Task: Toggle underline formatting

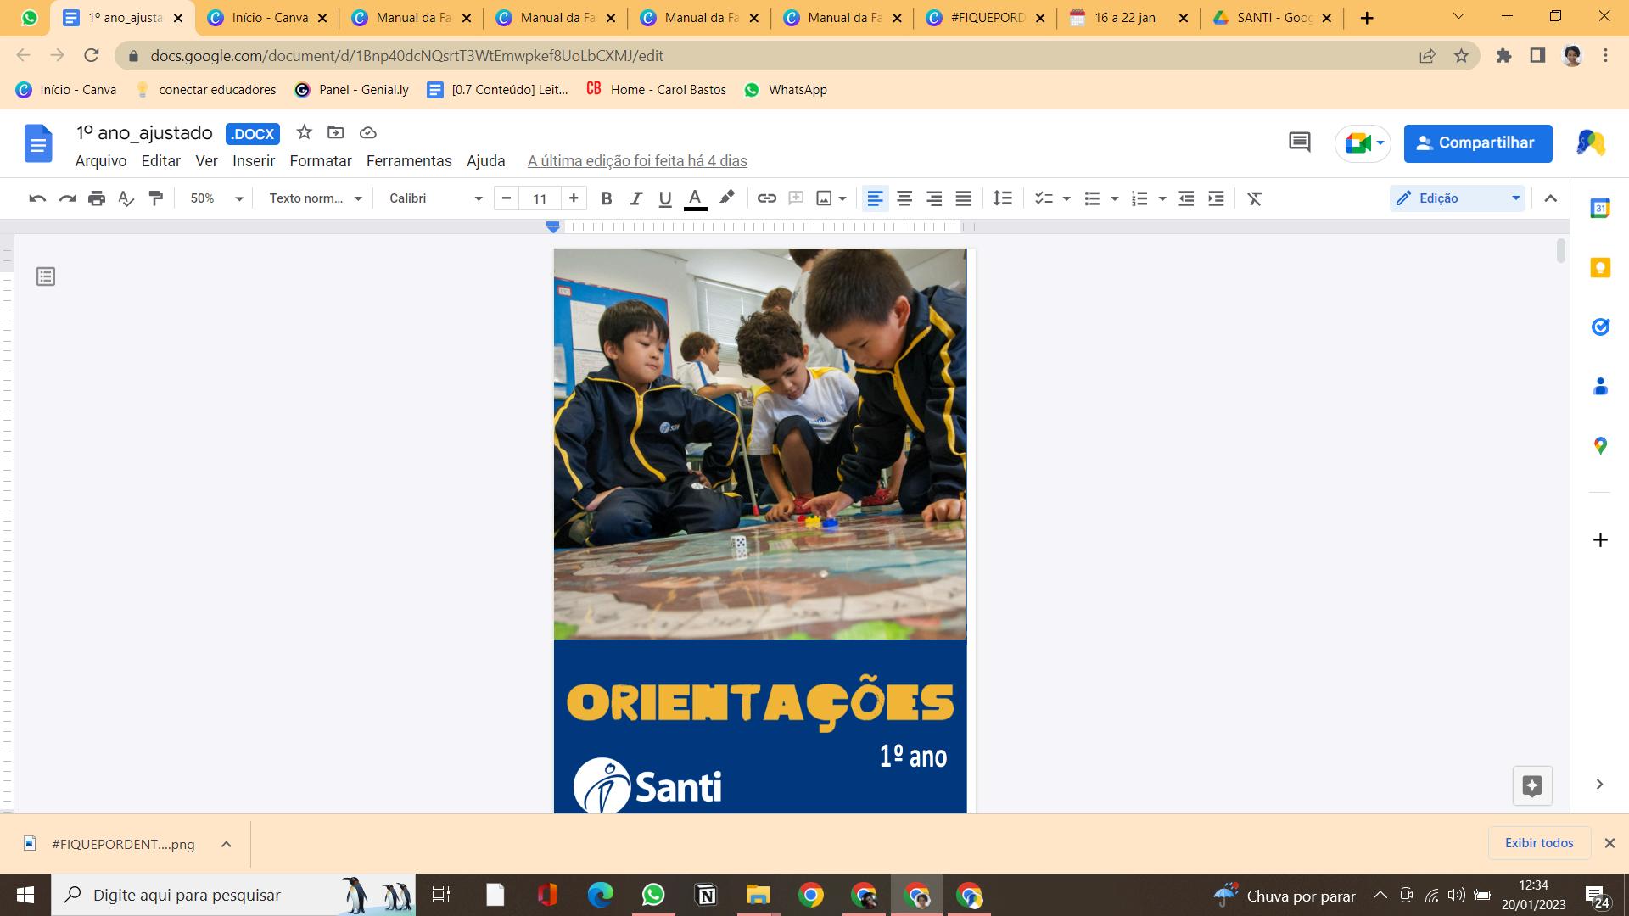Action: pos(665,198)
